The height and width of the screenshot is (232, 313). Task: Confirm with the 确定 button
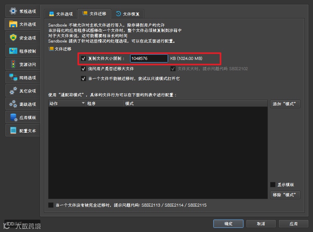point(228,224)
